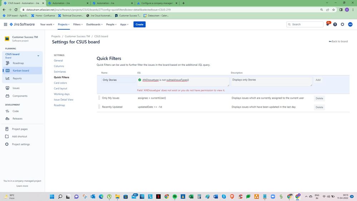Click the JQL query input field
This screenshot has width=357, height=201.
183,82
